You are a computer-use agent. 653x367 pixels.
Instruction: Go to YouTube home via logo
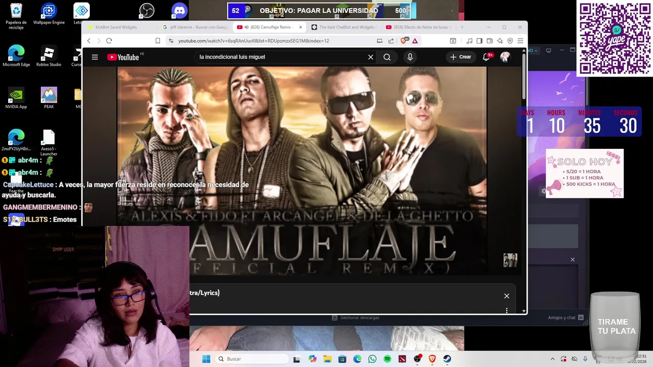123,57
